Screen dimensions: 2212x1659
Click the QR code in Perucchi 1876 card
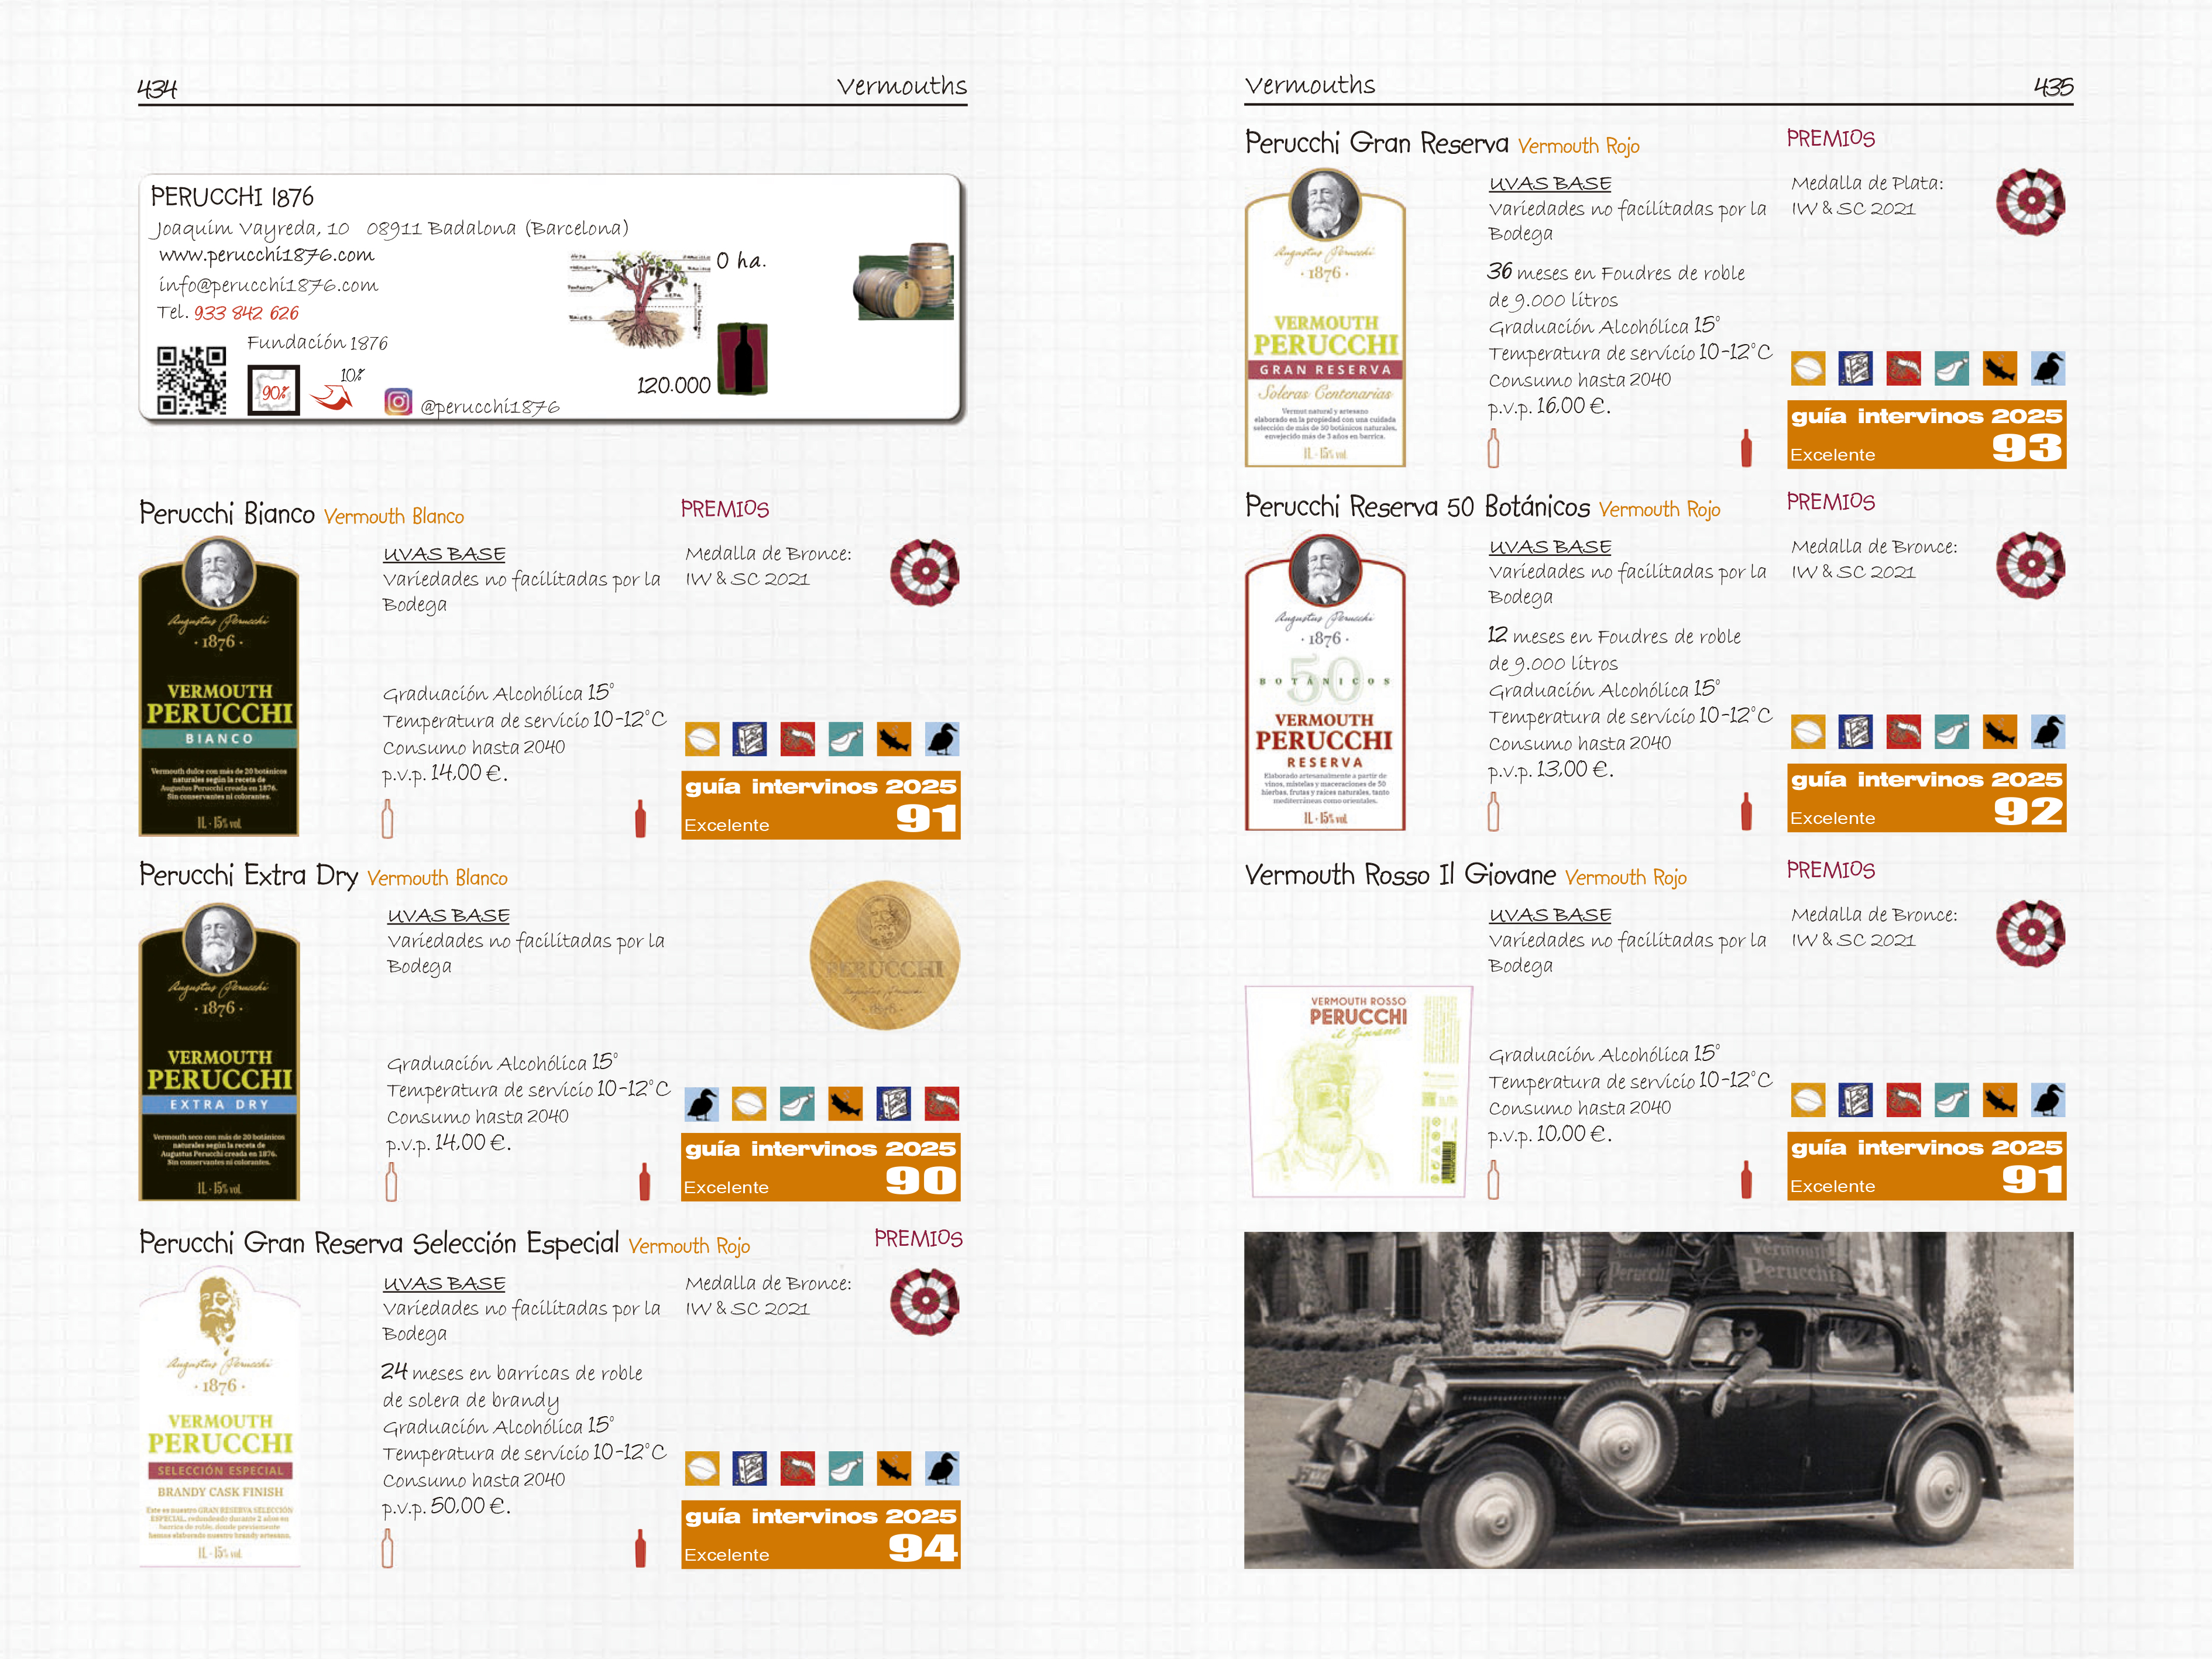point(191,380)
